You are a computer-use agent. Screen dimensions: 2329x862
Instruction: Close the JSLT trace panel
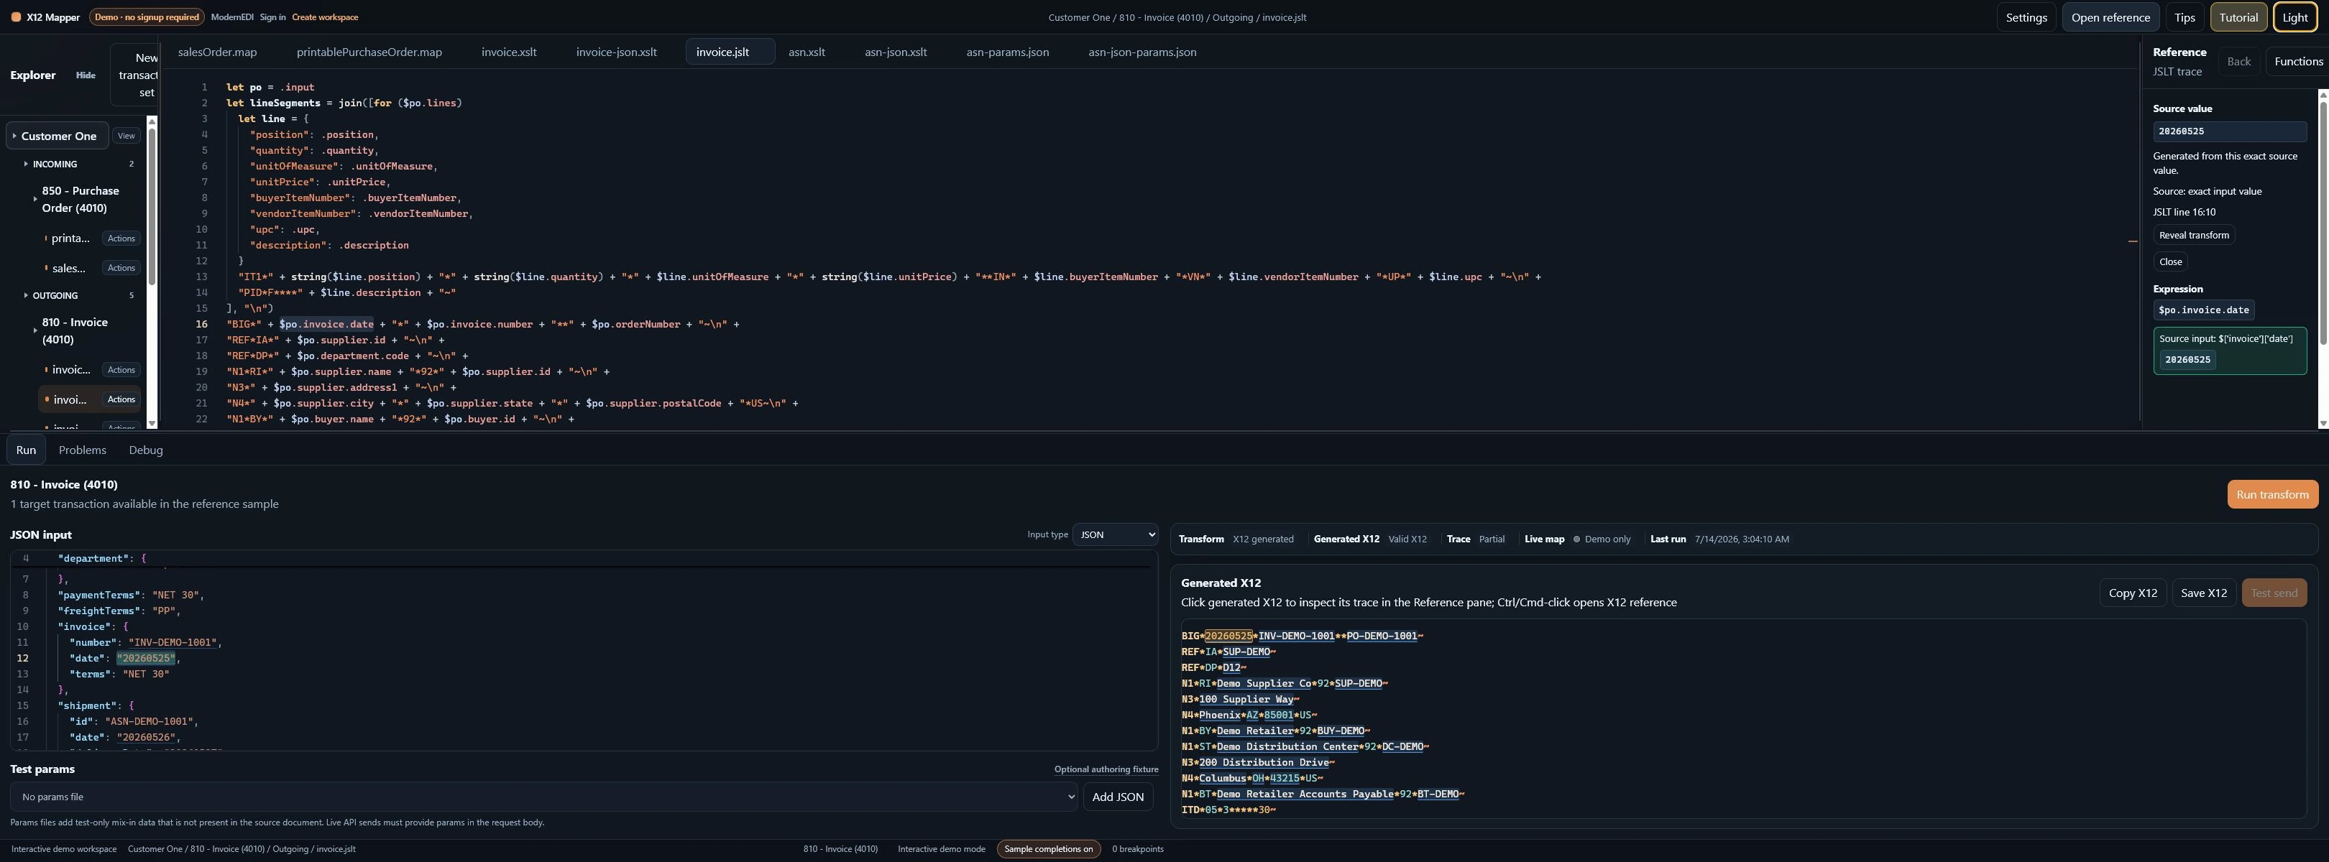coord(2170,262)
